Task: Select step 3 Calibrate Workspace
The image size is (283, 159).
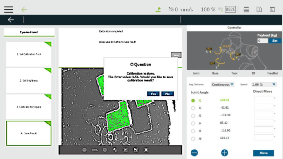Action: tap(29, 107)
